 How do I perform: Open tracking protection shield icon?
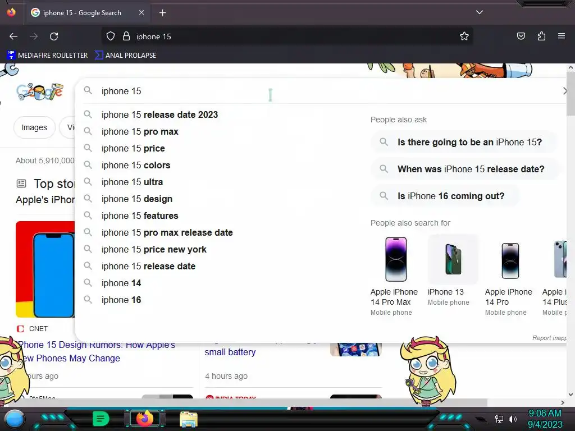pyautogui.click(x=111, y=36)
